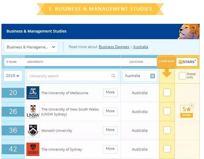Open The University of Sydney name
The height and width of the screenshot is (159, 204).
click(62, 149)
